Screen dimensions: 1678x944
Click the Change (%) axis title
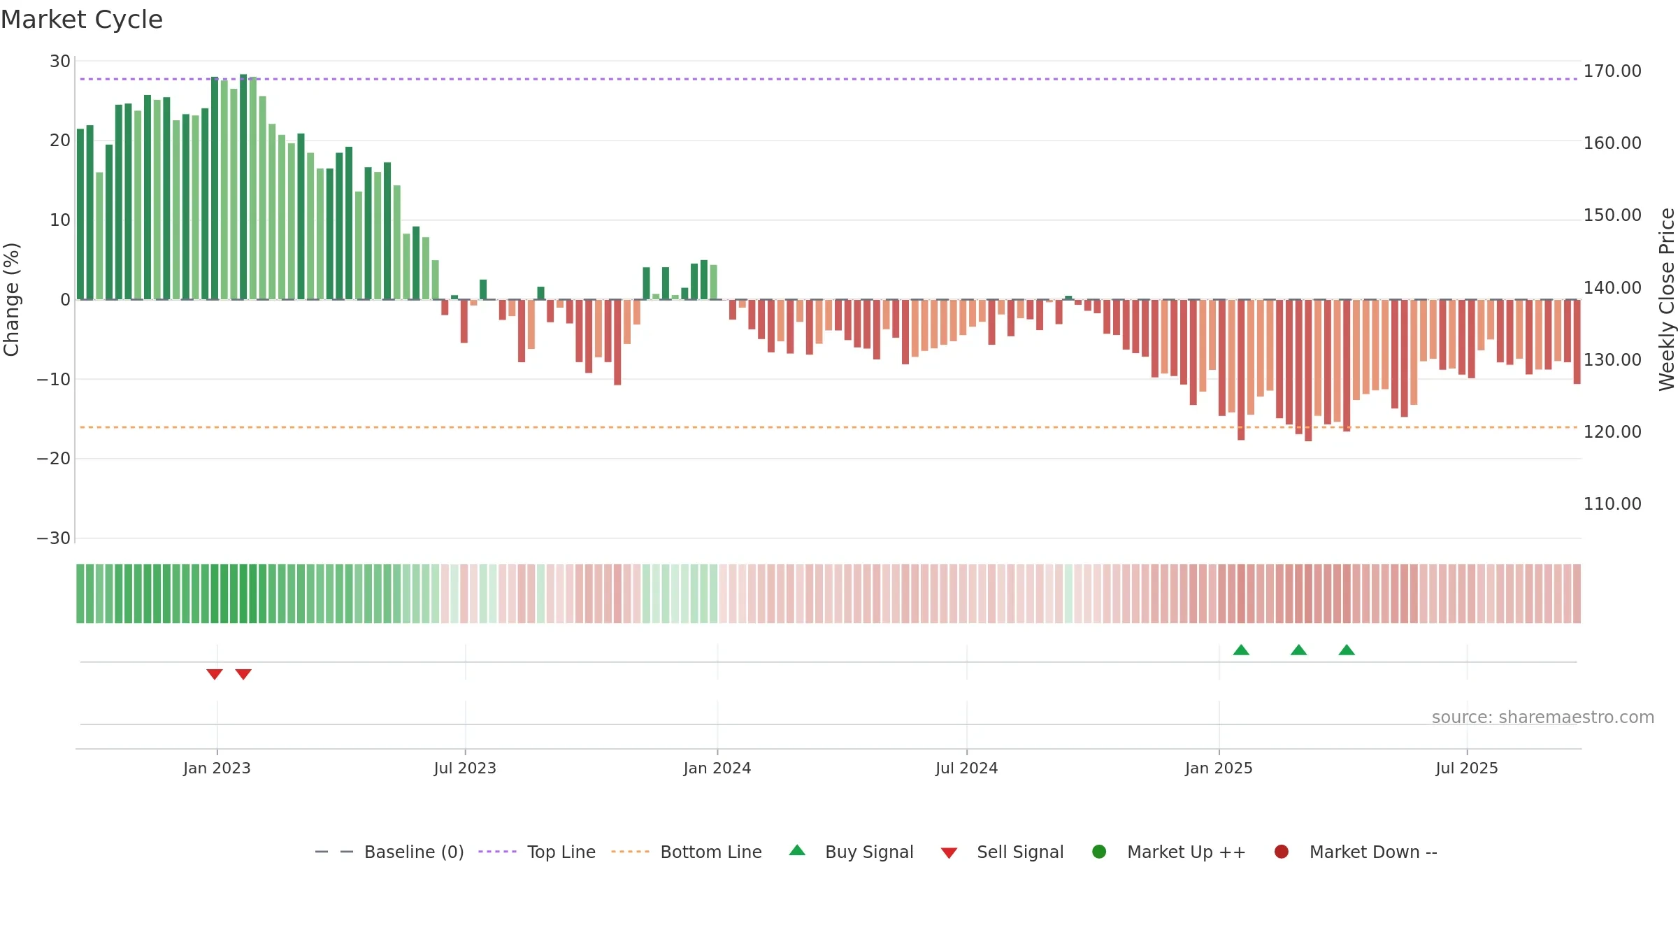pos(12,299)
